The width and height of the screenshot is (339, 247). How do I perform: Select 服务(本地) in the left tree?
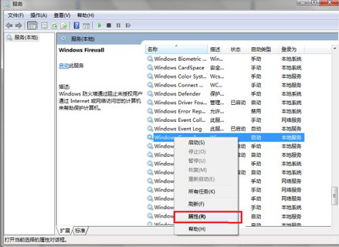[26, 37]
